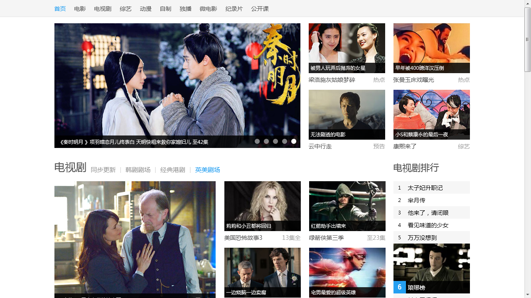The height and width of the screenshot is (298, 531).
Task: Open the 琅琊榜 ranking thumbnail
Action: [x=432, y=268]
